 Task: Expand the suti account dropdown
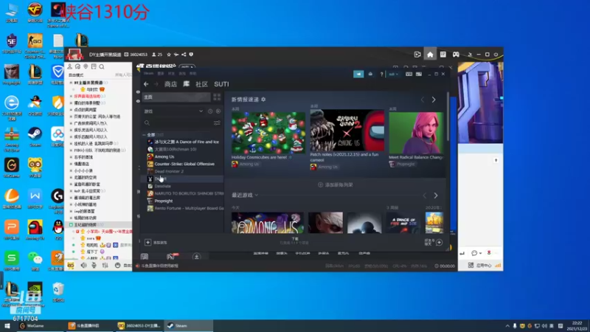pyautogui.click(x=393, y=75)
